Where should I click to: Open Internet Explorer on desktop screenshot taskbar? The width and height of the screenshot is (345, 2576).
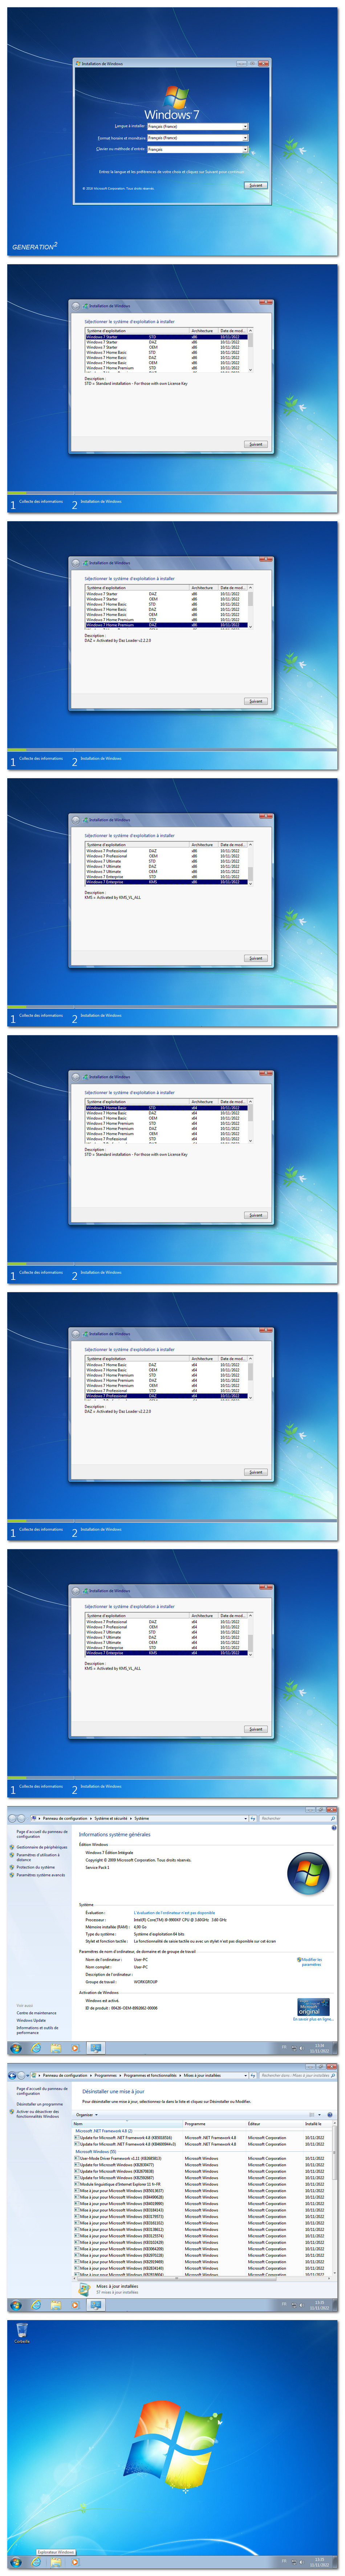click(36, 2562)
